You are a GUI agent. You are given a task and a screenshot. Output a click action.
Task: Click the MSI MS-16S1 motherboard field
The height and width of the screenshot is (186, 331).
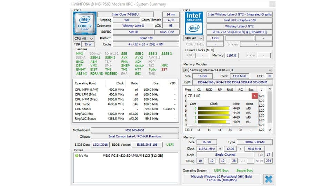point(135,130)
